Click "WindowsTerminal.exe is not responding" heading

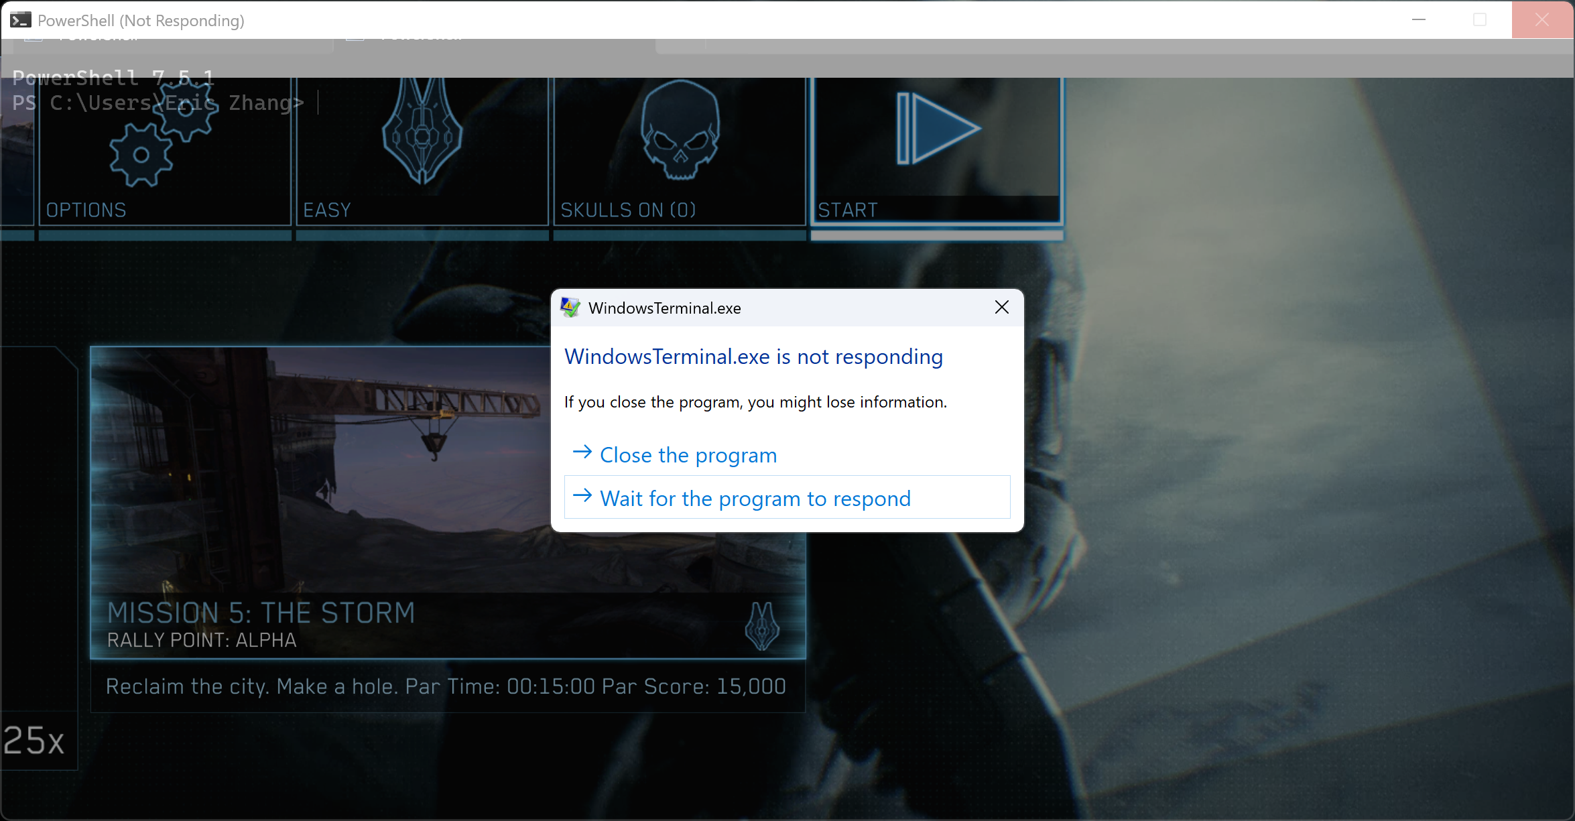(753, 357)
